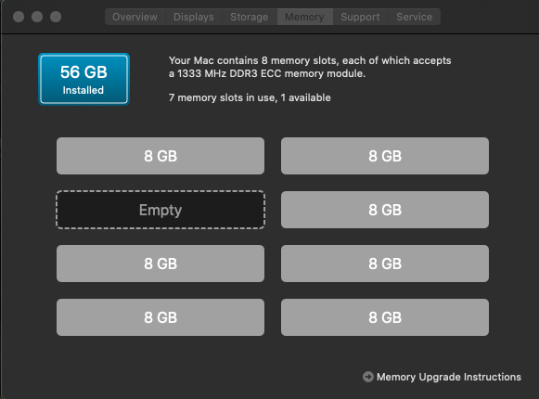Select the Empty memory slot
539x399 pixels.
160,210
